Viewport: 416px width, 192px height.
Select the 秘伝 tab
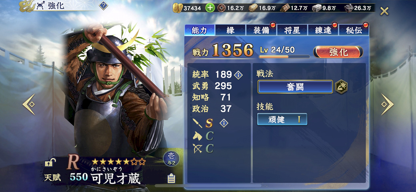click(354, 30)
